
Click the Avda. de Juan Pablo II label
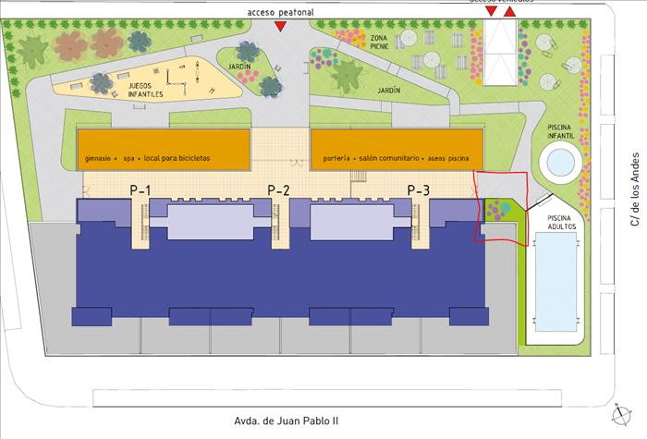click(x=286, y=421)
